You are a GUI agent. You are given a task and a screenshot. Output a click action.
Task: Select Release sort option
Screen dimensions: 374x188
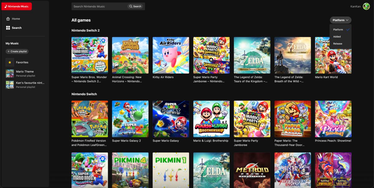[341, 44]
